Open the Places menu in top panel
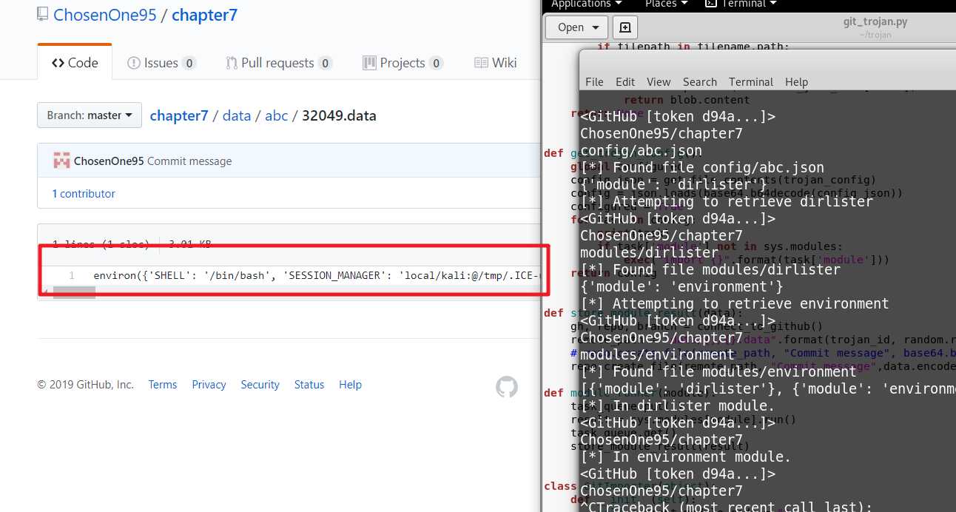The image size is (956, 512). click(666, 4)
